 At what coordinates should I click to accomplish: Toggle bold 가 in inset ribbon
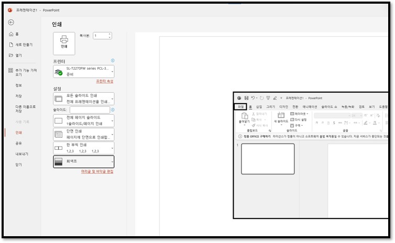[x=316, y=123]
